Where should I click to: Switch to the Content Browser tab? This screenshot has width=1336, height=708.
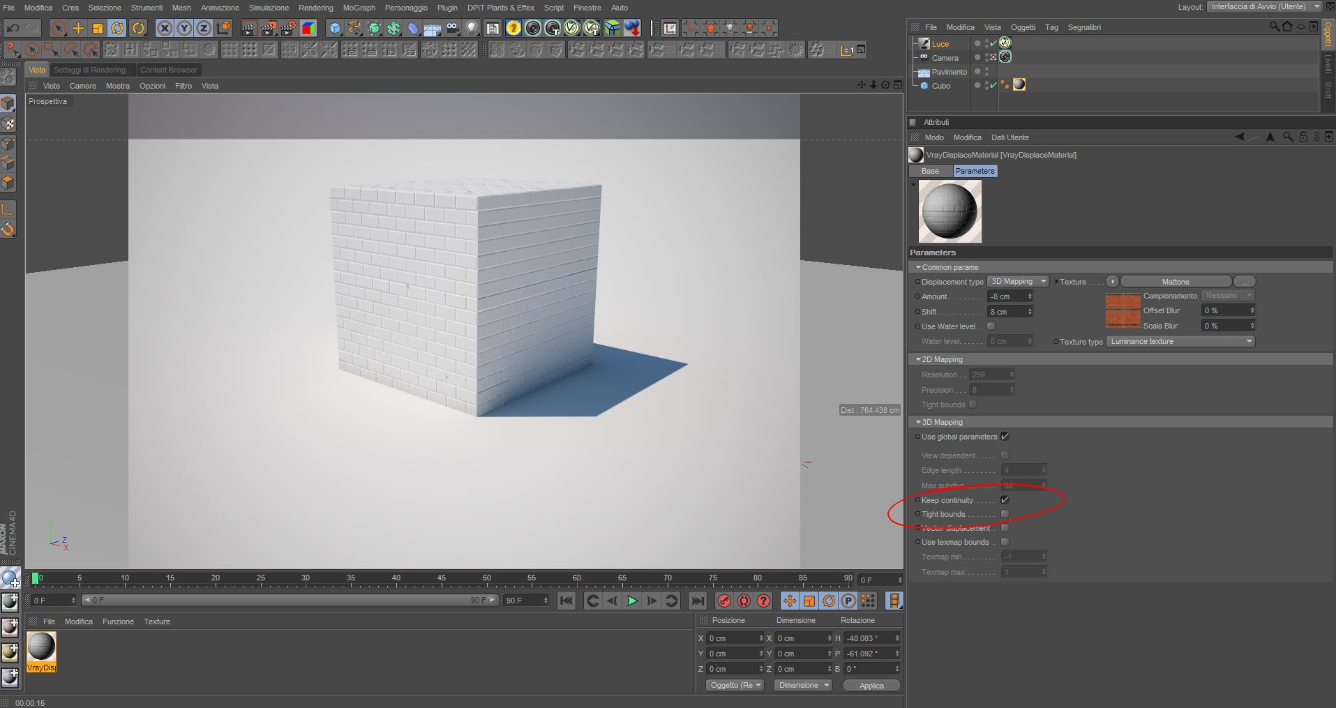tap(168, 70)
